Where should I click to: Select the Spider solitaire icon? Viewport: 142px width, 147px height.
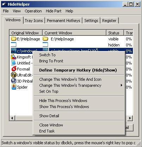[14, 87]
